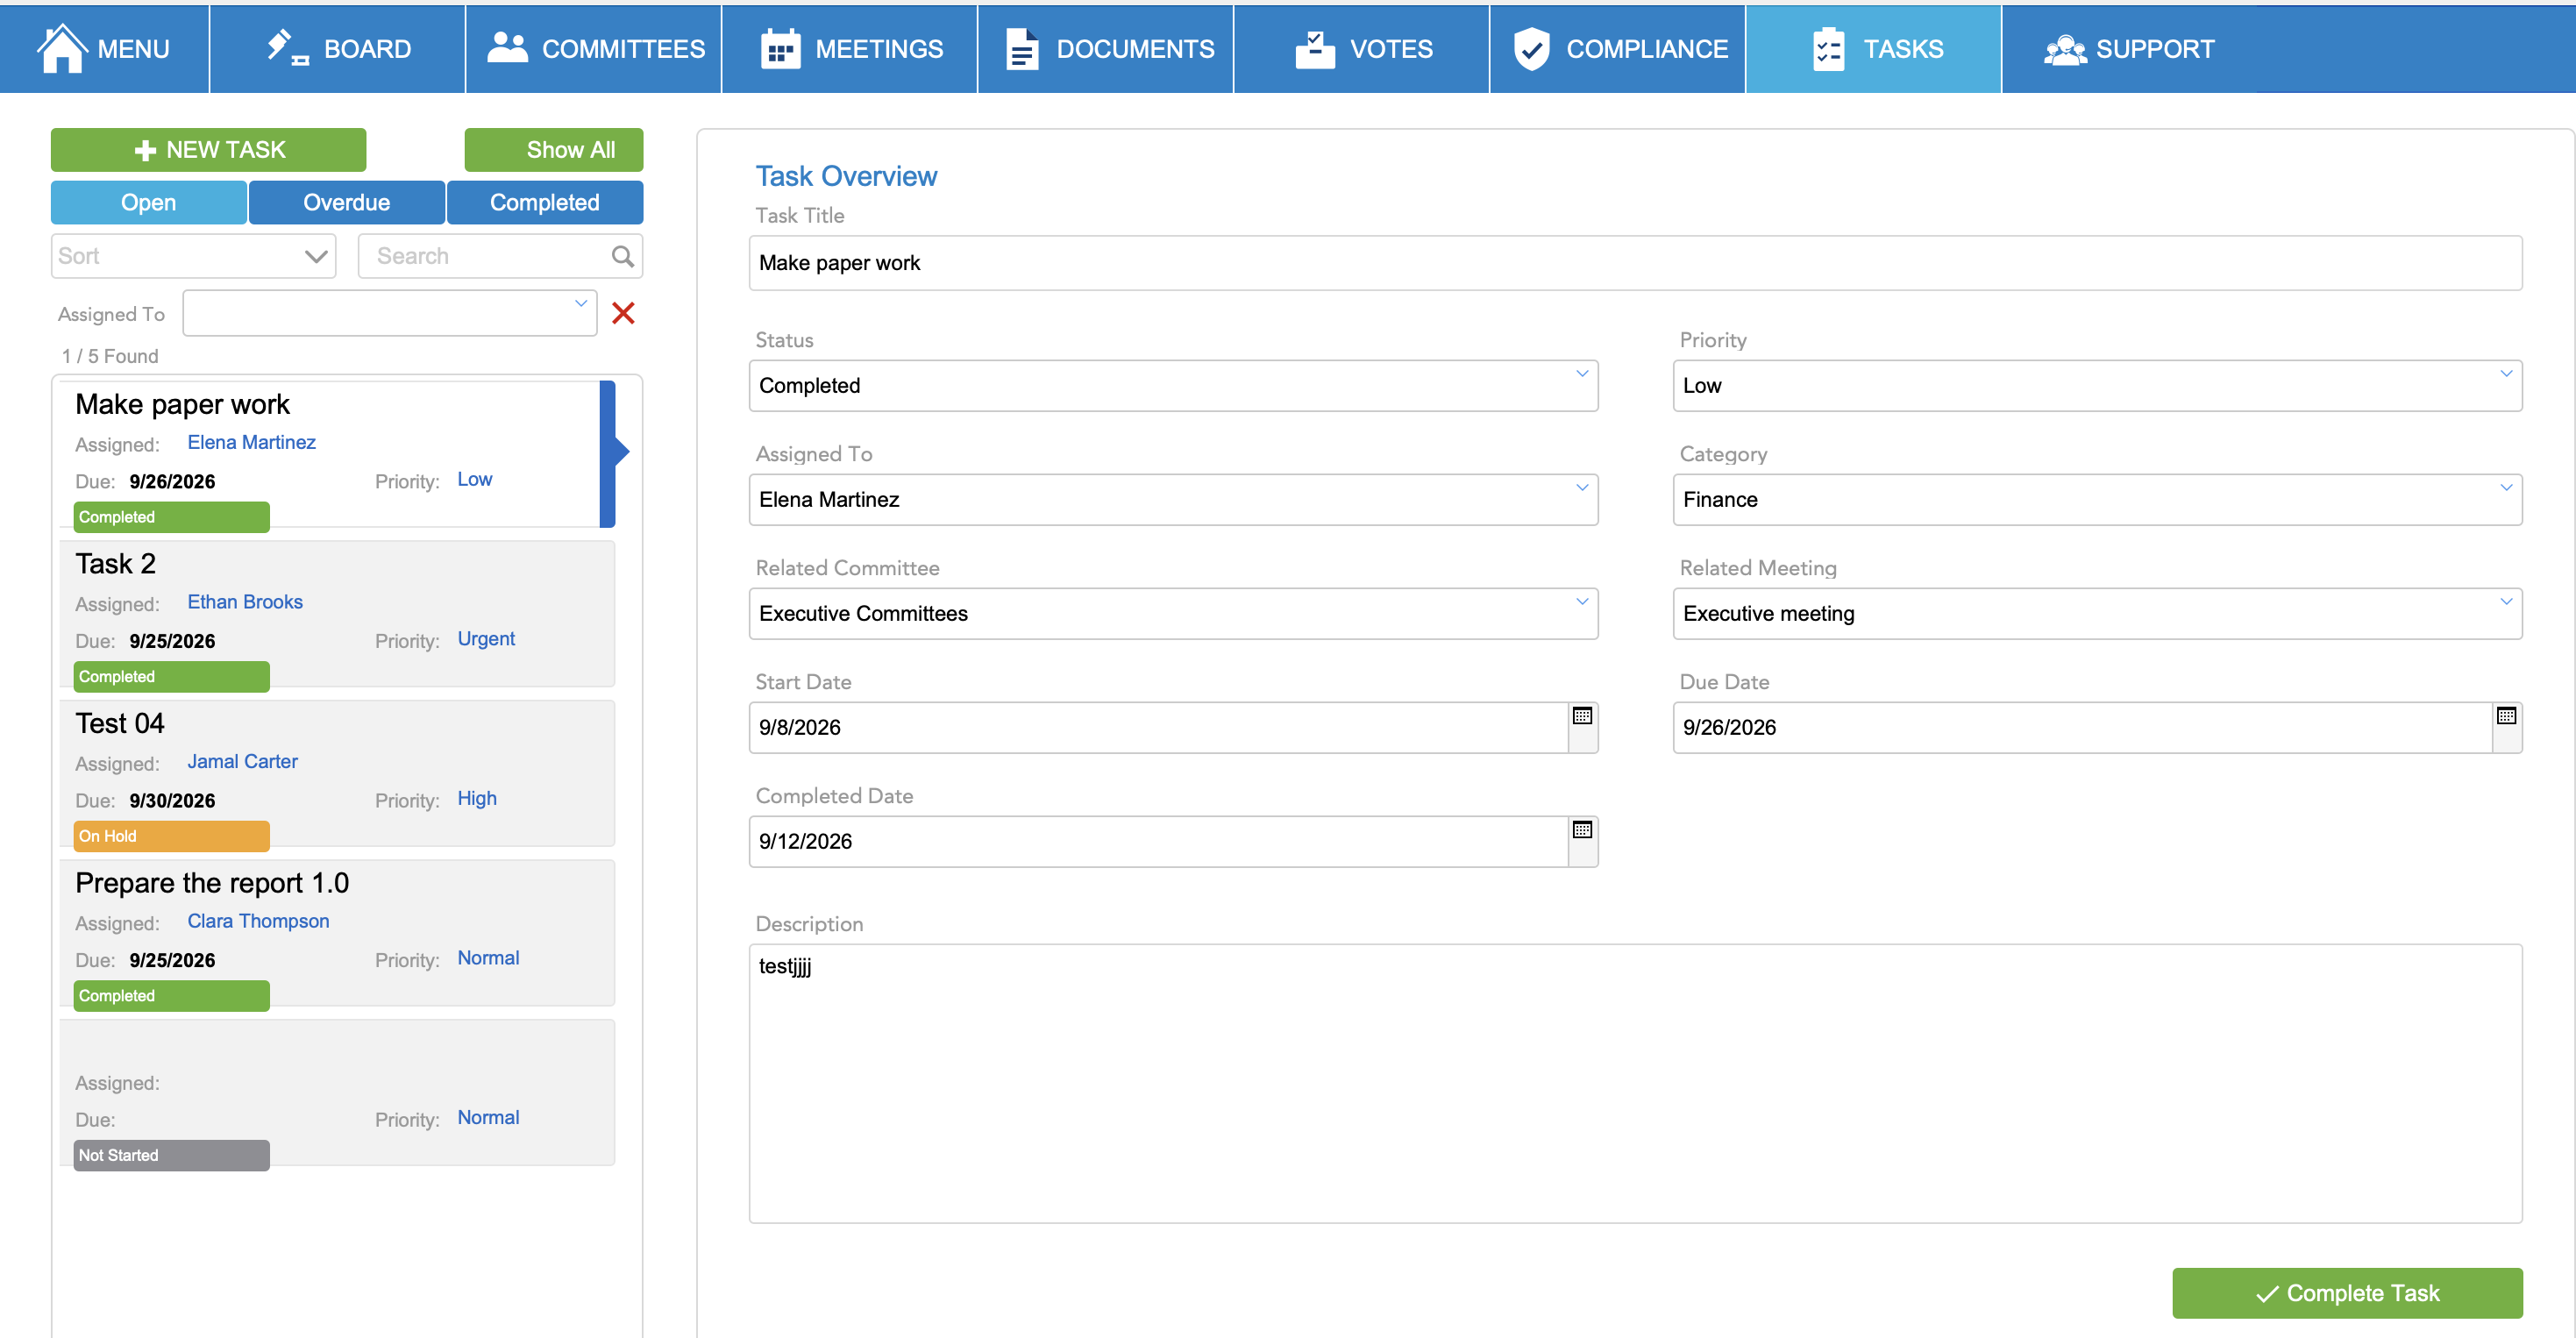This screenshot has height=1338, width=2576.
Task: Open the MENU tab label
Action: tap(133, 48)
